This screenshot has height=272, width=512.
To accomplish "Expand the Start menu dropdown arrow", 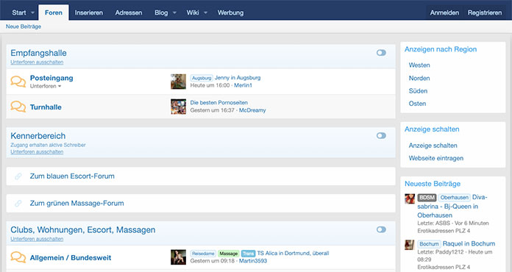I will [x=32, y=12].
